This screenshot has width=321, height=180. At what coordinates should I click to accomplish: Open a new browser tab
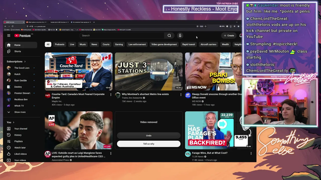pyautogui.click(x=94, y=22)
